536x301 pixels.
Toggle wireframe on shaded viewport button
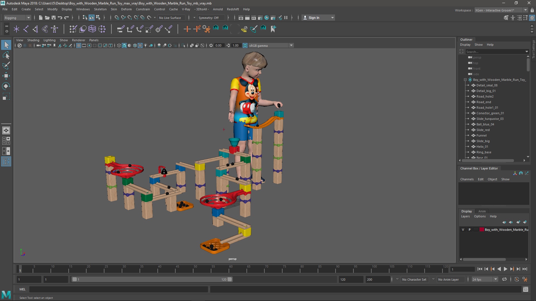tap(135, 45)
